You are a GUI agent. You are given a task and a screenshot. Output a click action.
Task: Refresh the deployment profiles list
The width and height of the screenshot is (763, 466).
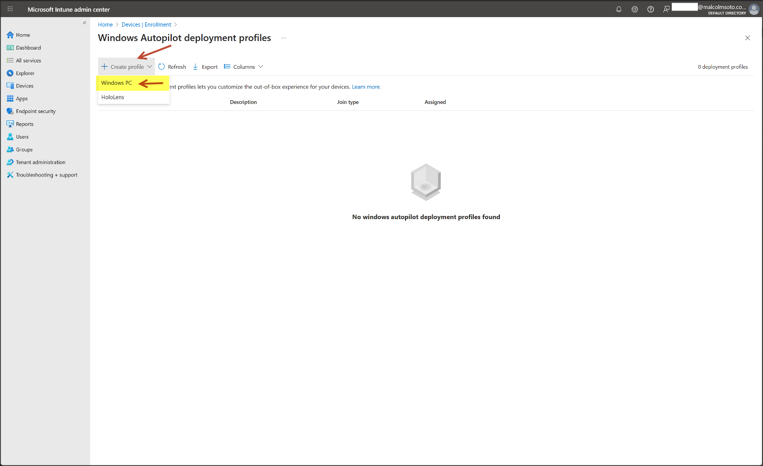tap(172, 67)
